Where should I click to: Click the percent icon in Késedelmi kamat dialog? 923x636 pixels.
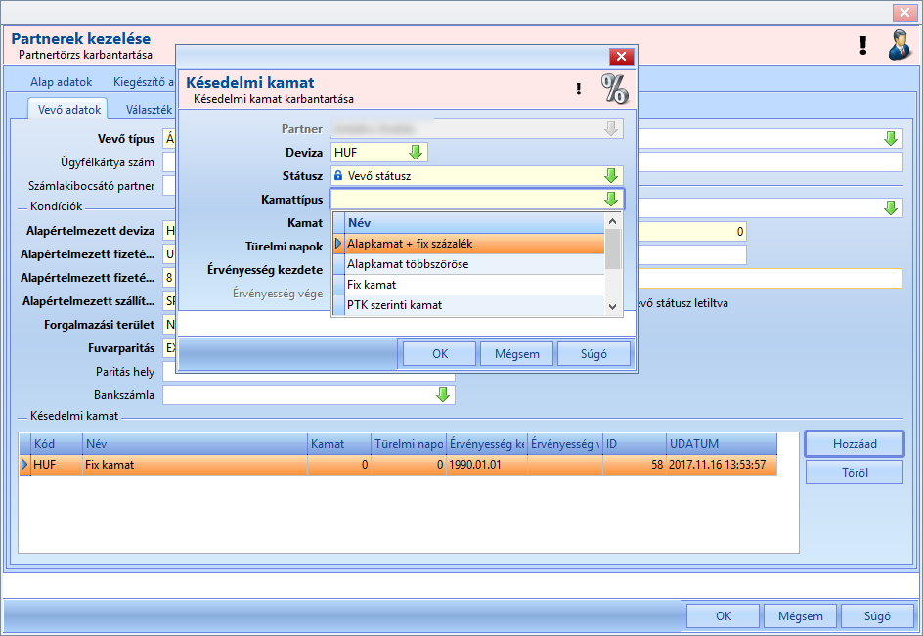[615, 89]
